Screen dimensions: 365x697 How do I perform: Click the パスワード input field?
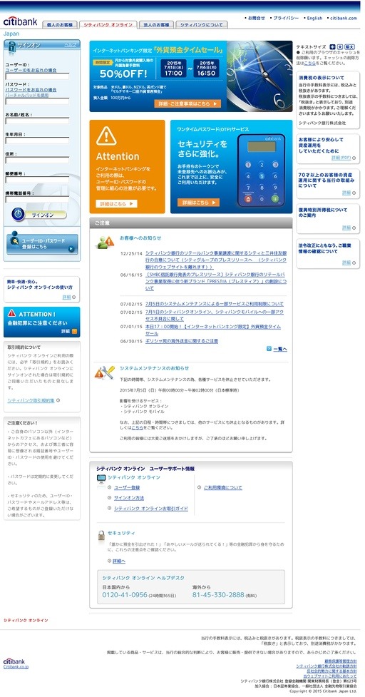click(37, 101)
